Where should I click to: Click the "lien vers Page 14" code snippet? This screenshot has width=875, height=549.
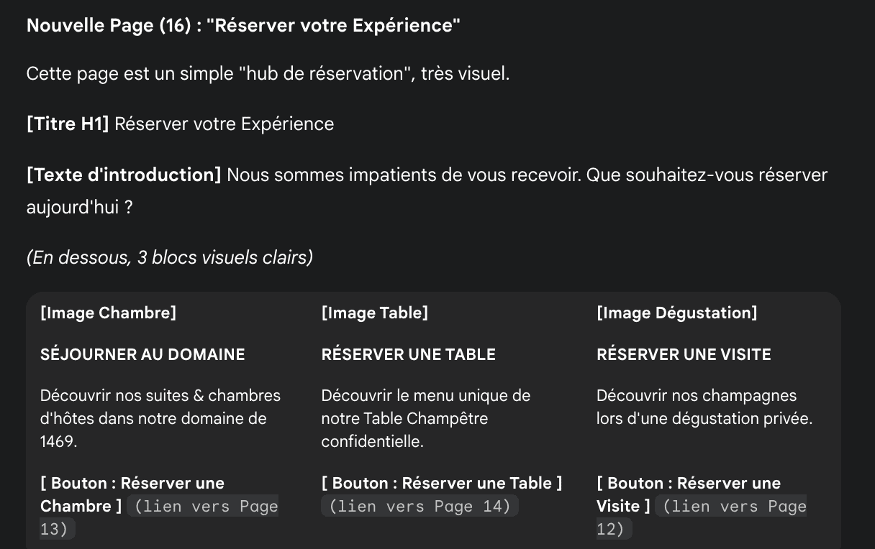point(420,507)
